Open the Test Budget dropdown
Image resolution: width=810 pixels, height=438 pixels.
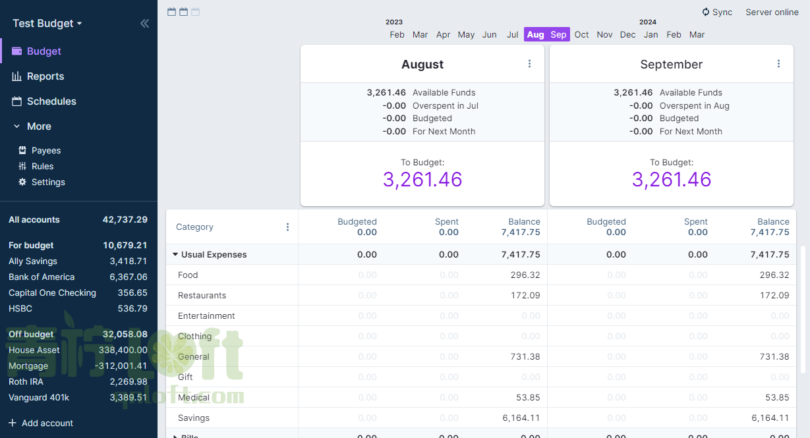click(x=47, y=24)
